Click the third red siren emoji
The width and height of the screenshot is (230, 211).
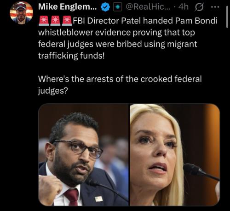(67, 21)
